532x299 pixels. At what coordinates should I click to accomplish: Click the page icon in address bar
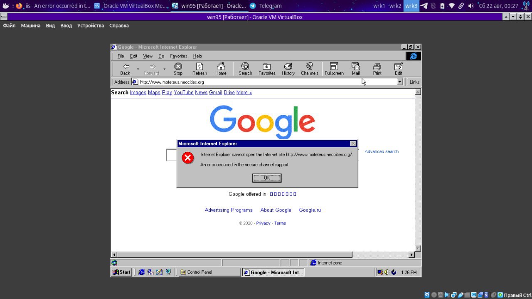point(135,82)
